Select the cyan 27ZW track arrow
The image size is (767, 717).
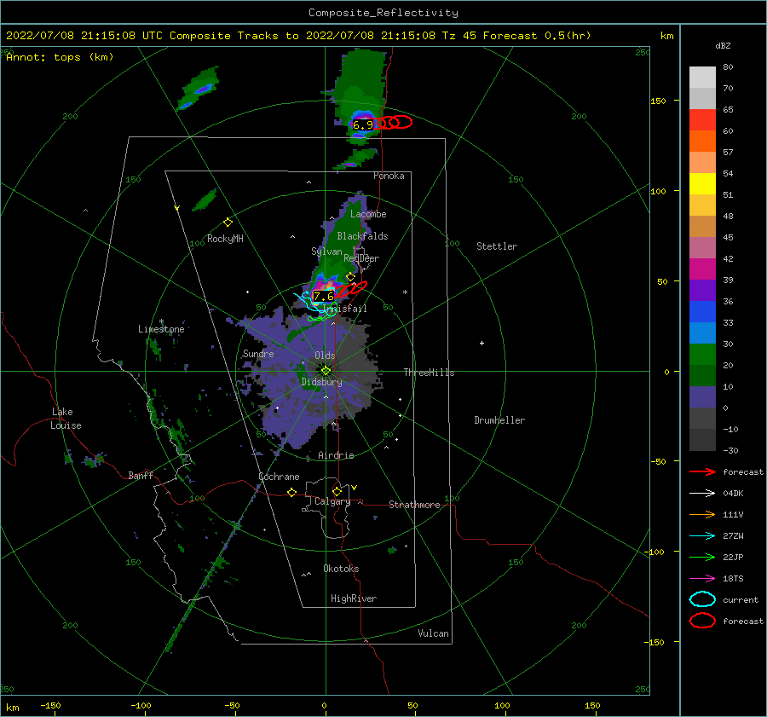click(x=702, y=536)
